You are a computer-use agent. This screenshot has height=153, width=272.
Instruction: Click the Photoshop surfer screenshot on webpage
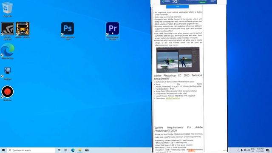pos(178,59)
